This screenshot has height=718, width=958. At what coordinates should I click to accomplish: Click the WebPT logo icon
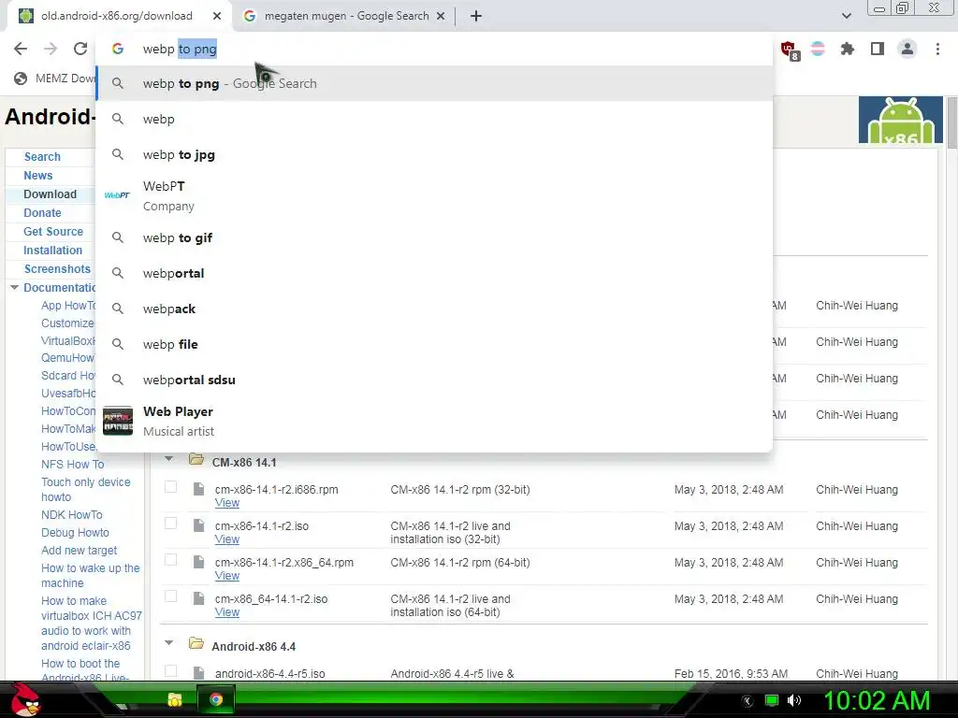tap(117, 195)
